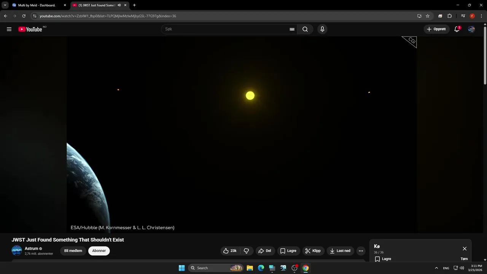487x274 pixels.
Task: Open Windows Start menu
Action: (x=181, y=268)
